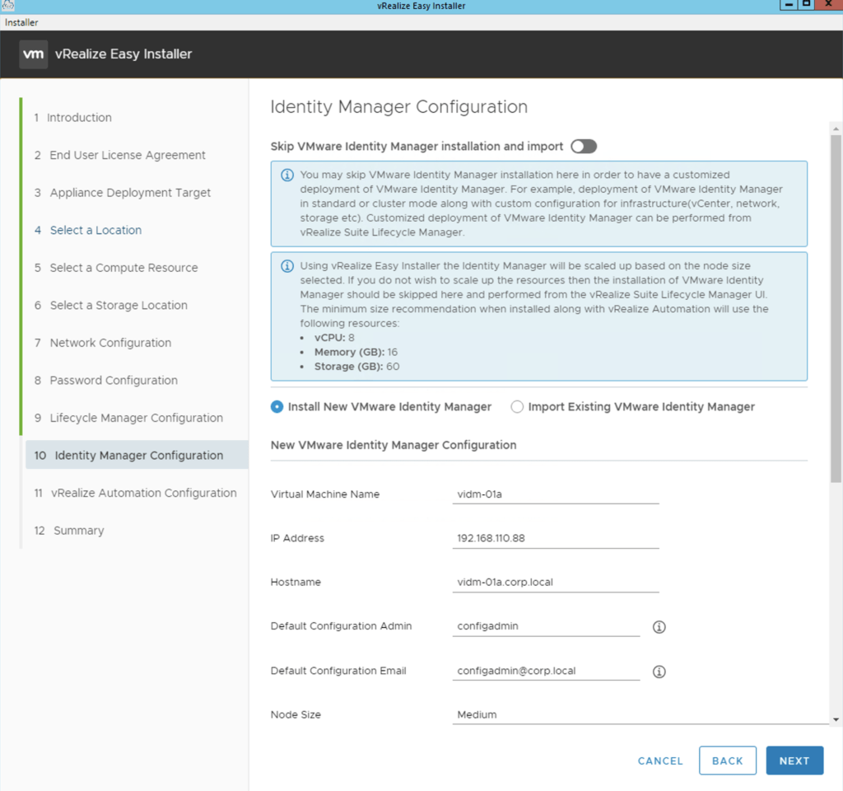Click info icon next to Default Configuration Admin
This screenshot has width=843, height=791.
(659, 627)
